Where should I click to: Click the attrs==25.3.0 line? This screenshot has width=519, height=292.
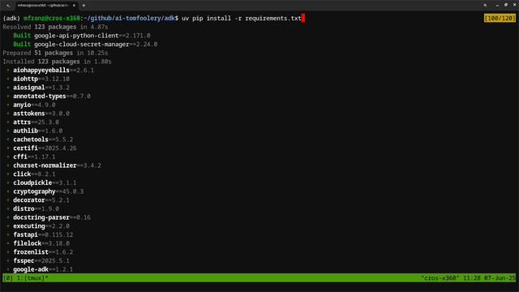pos(32,122)
